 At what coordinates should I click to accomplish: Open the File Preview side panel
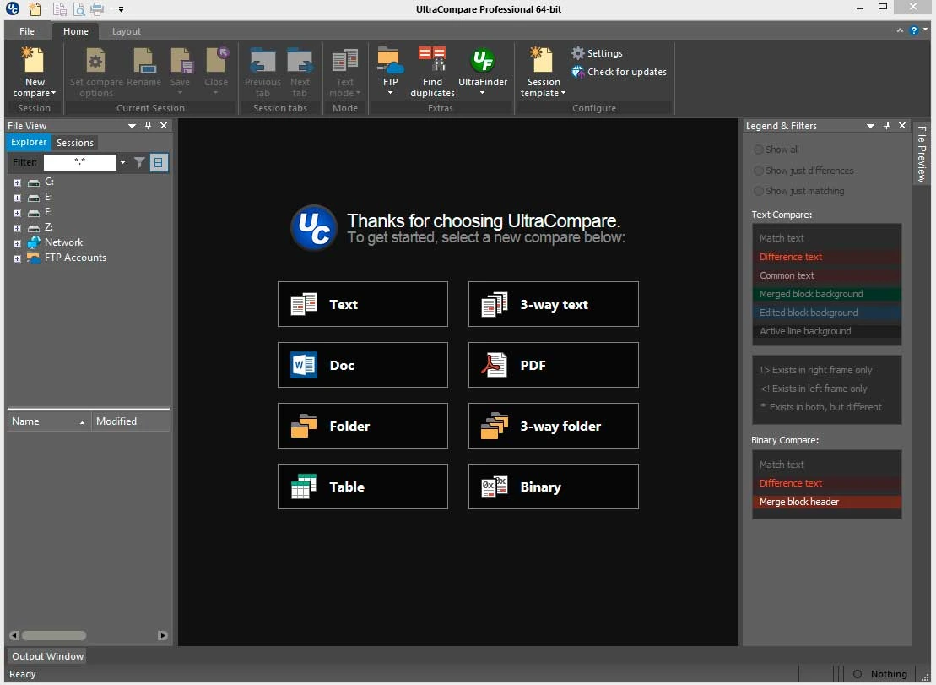coord(922,154)
